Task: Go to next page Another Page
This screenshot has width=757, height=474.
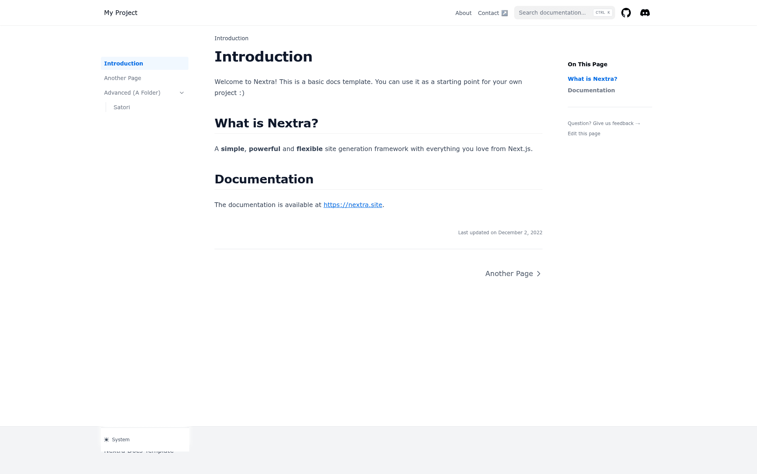Action: point(513,274)
